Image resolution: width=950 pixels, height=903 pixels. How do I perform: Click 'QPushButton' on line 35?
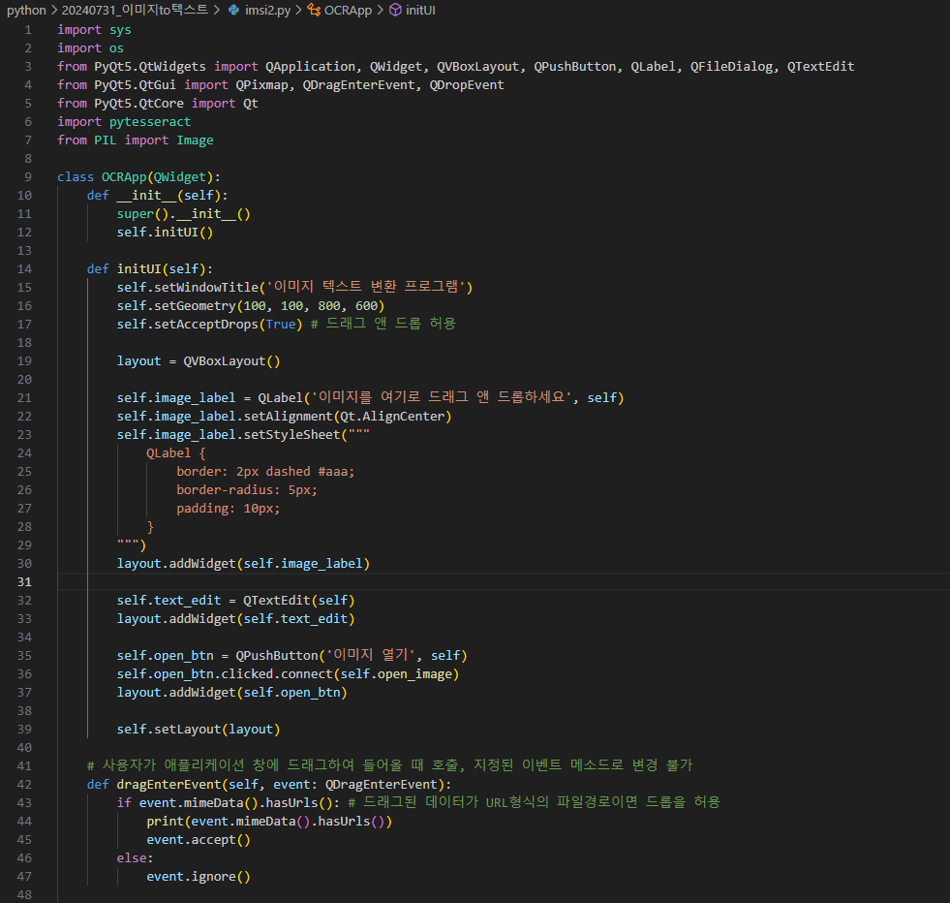pos(276,656)
